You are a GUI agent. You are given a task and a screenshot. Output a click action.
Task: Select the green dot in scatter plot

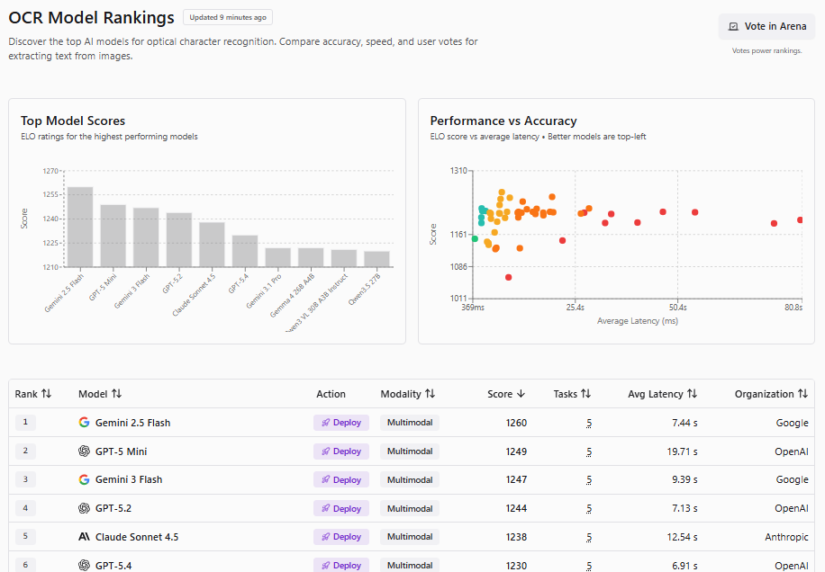(x=475, y=239)
